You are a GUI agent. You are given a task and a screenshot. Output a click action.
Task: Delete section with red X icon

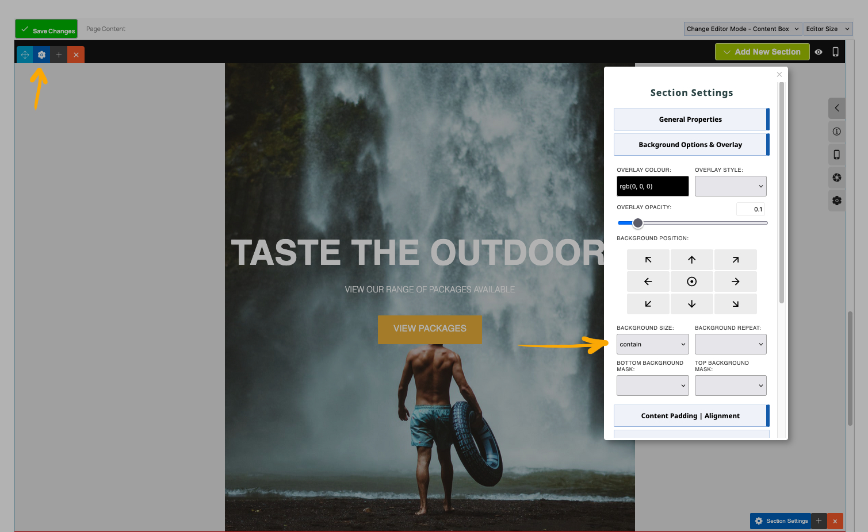coord(76,55)
